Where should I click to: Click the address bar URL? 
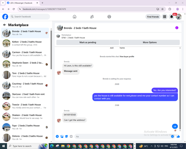[x=44, y=9]
